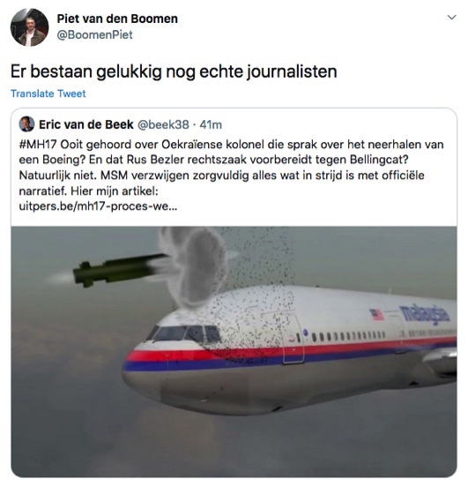Open Eric van de Beek's small avatar
Screen dimensions: 468x487
(x=26, y=124)
